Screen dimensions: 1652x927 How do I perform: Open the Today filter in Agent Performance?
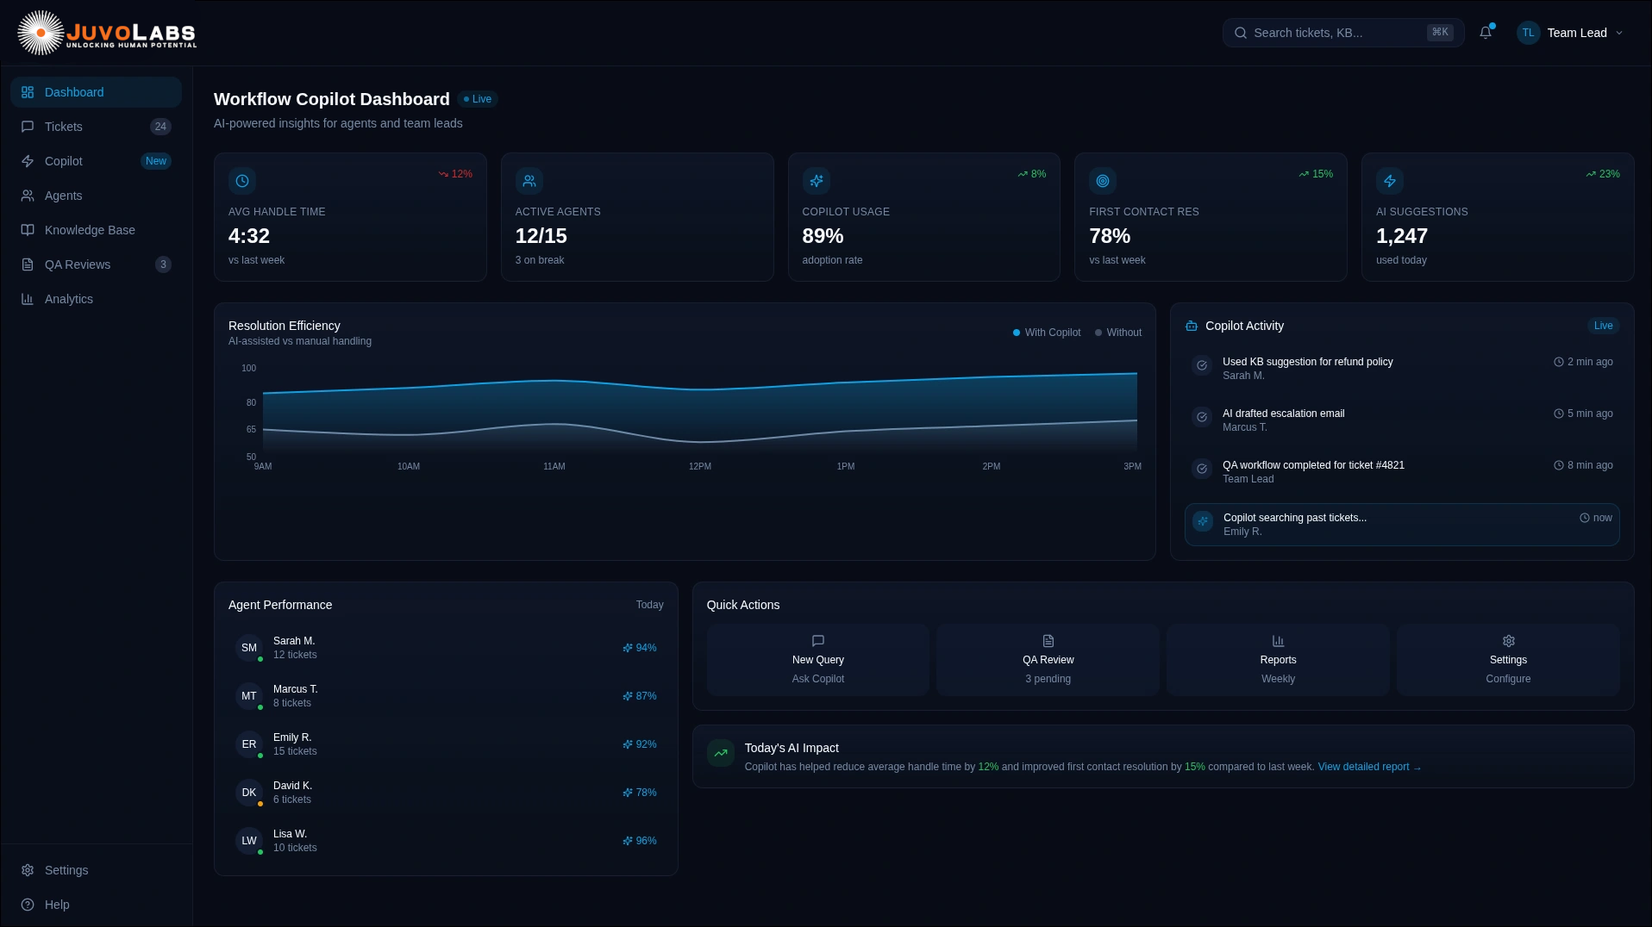(649, 605)
